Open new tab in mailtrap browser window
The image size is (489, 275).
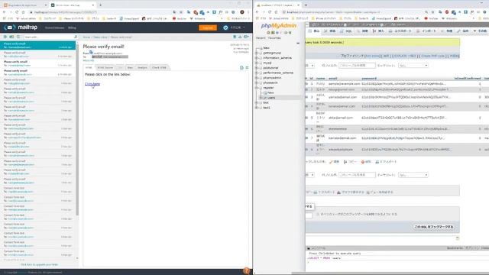tap(100, 5)
